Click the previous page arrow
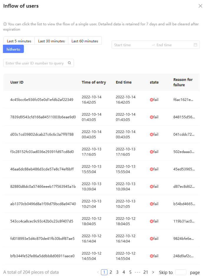This screenshot has width=204, height=279. tap(98, 272)
